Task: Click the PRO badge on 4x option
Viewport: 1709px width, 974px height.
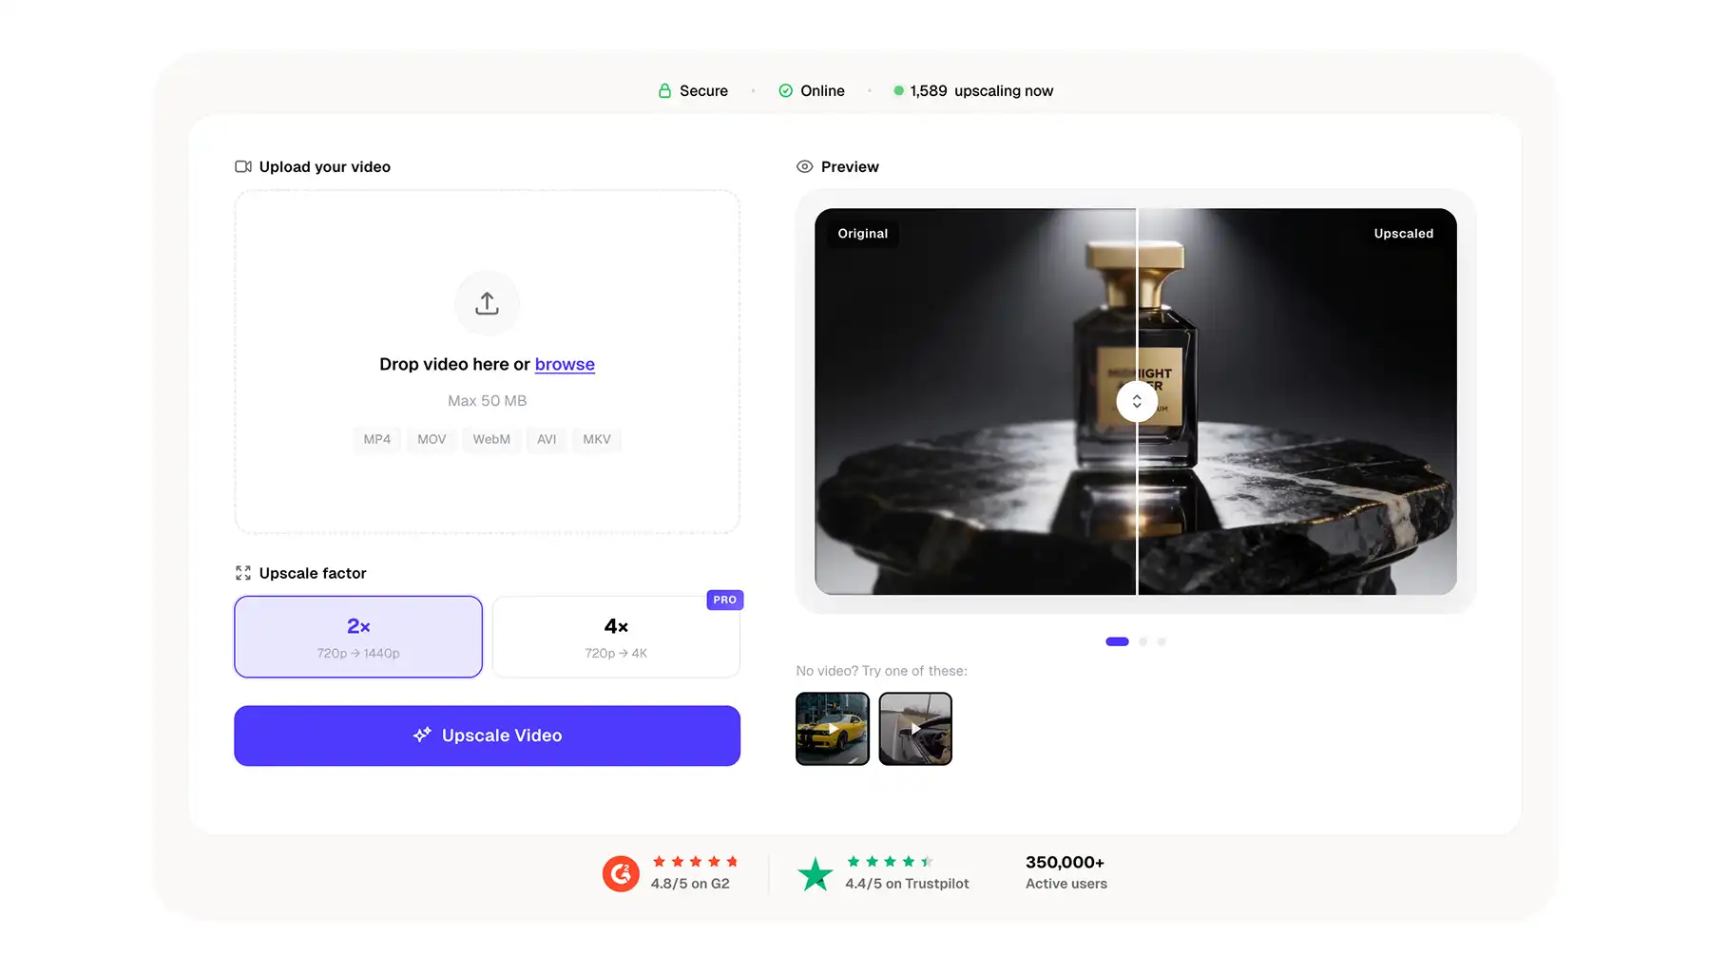Action: point(725,600)
